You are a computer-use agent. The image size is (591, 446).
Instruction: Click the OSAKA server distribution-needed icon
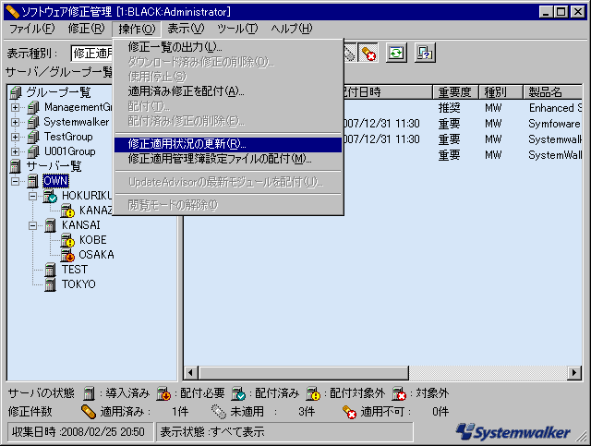point(67,255)
